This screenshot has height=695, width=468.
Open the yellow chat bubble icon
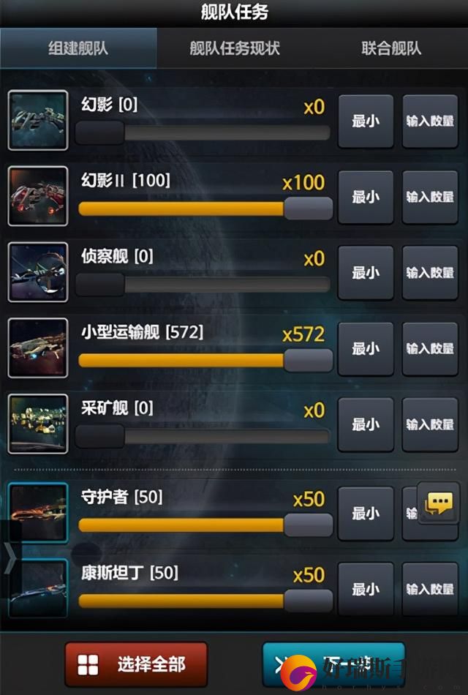coord(438,503)
